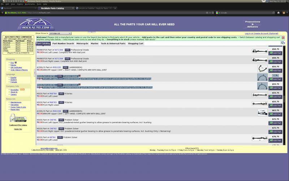Add Moog K8784 $78.79 part to cart
The height and width of the screenshot is (181, 289).
click(x=275, y=140)
